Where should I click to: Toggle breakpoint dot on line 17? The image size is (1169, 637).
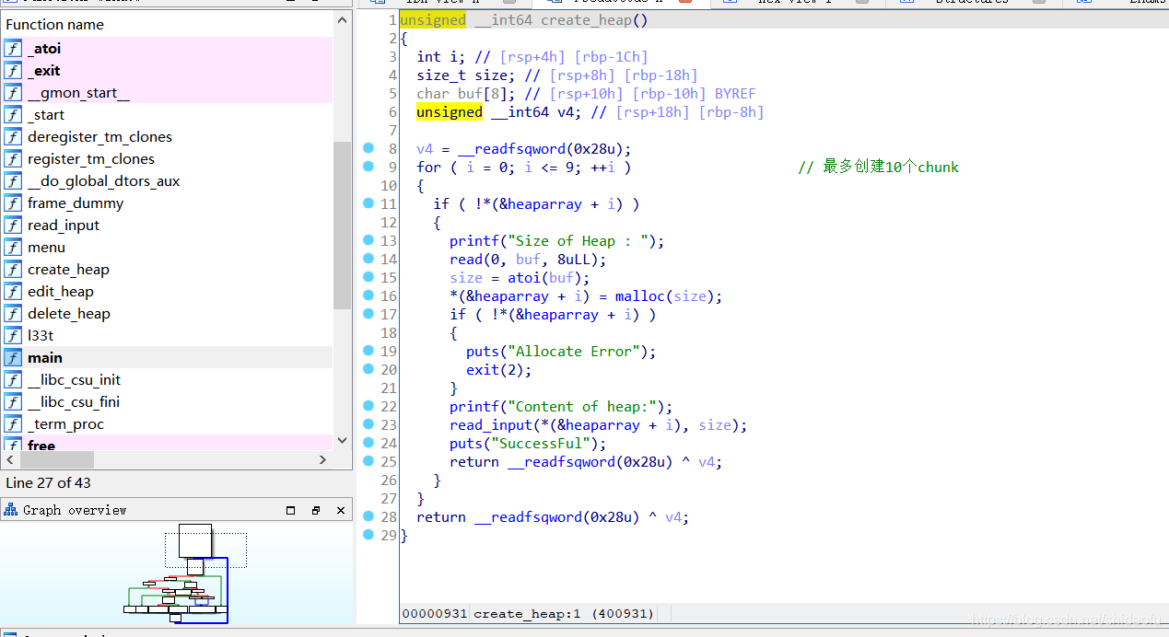click(x=368, y=314)
